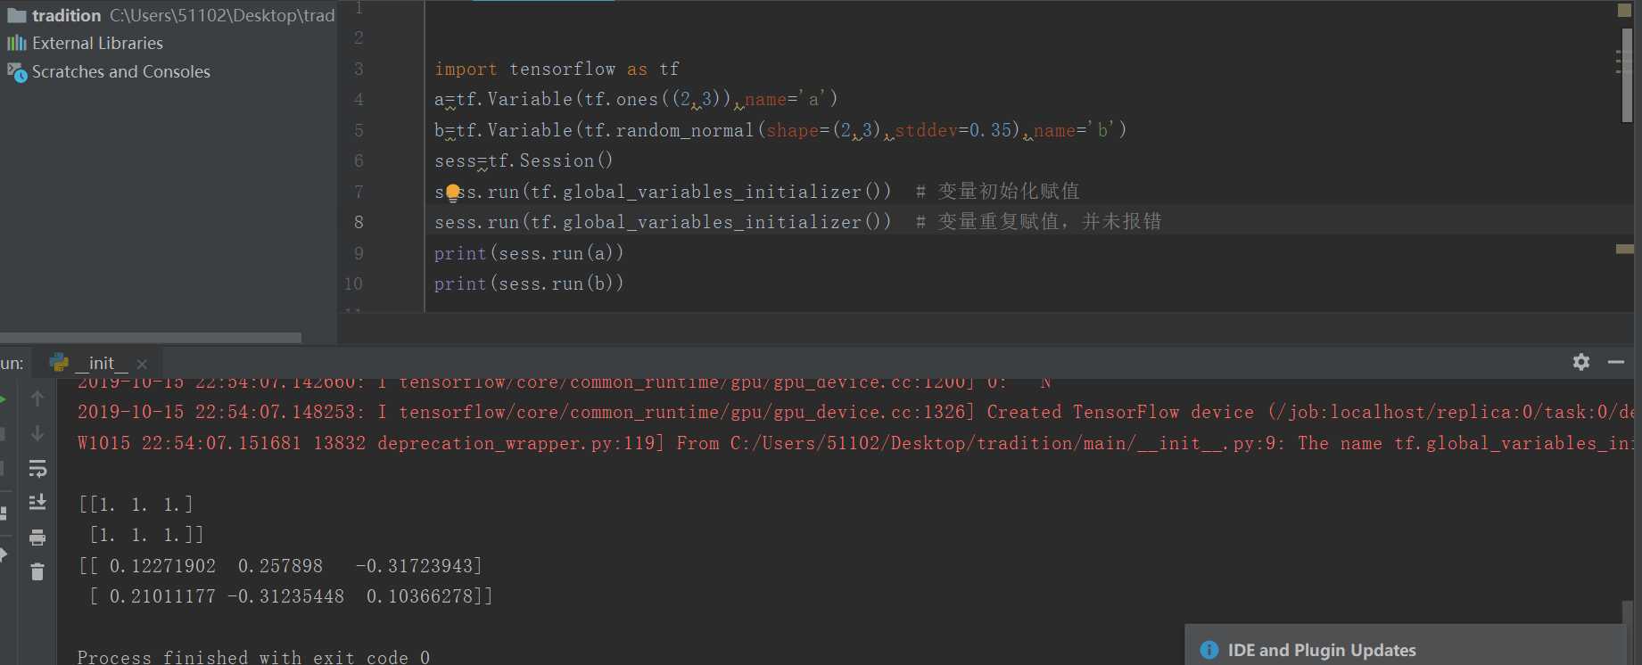
Task: Click the editor vertical scrollbar thumb
Action: [x=1627, y=75]
